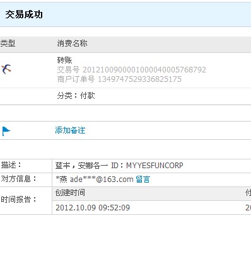Select the 交易成功 status heading

click(24, 14)
